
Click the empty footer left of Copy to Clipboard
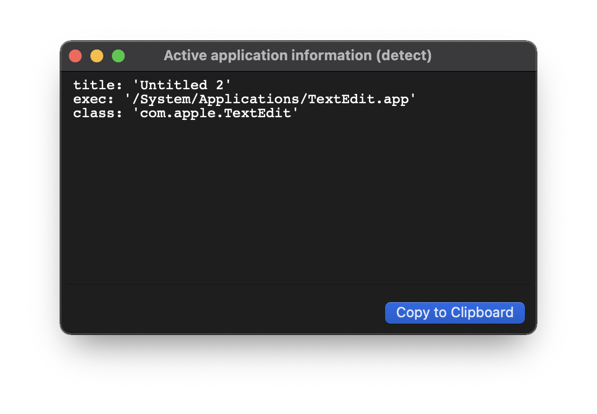coord(215,313)
